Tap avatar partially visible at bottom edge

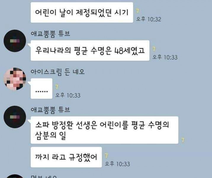pyautogui.click(x=15, y=176)
